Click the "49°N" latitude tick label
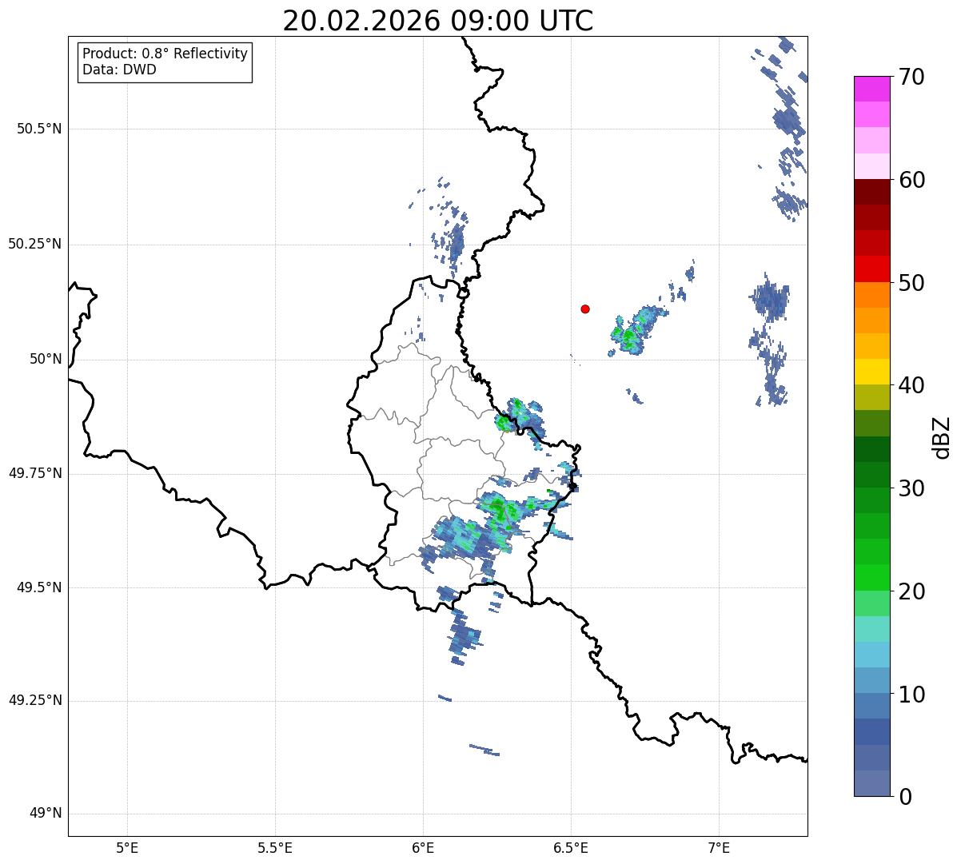This screenshot has width=961, height=864. click(45, 814)
